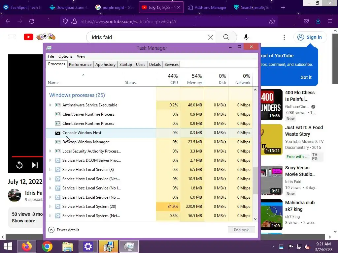Reload the page in the browser
338x253 pixels.
pos(32,21)
